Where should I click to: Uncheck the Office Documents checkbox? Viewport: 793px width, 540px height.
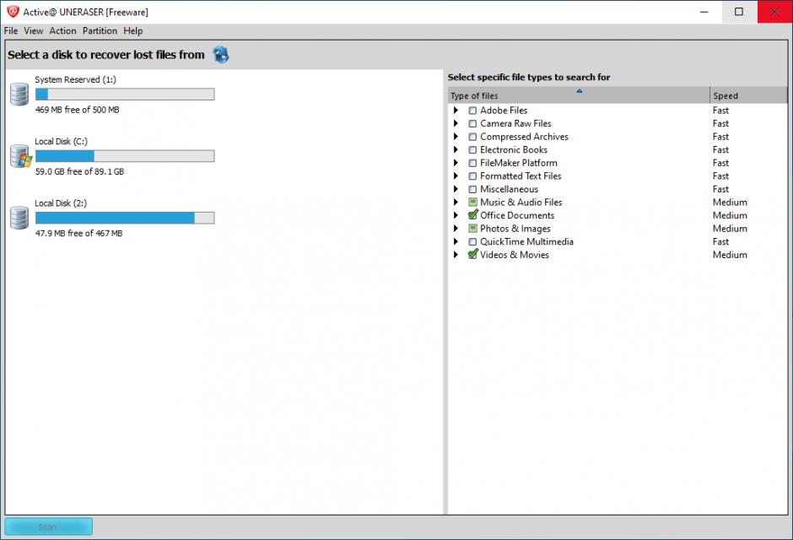[x=473, y=215]
